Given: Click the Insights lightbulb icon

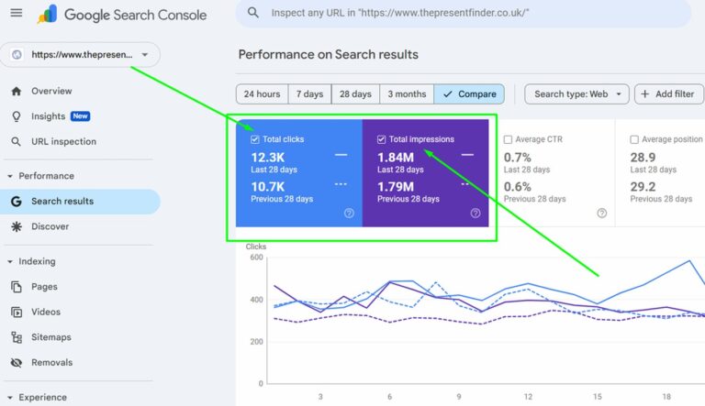Looking at the screenshot, I should click(x=16, y=116).
